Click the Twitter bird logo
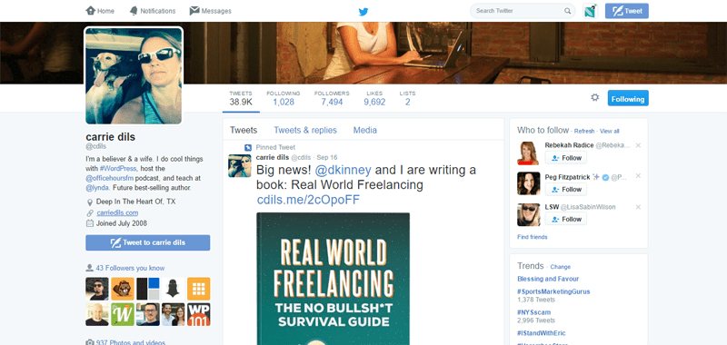Screen dimensions: 727x345 [x=363, y=12]
